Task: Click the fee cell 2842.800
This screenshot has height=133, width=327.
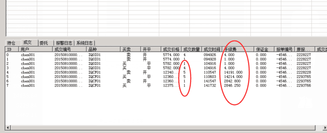Action: 232,81
